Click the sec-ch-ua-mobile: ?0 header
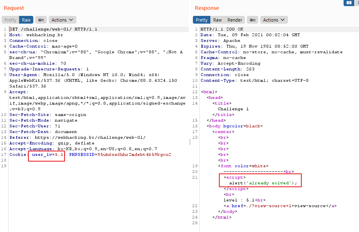359x232 pixels. pyautogui.click(x=38, y=63)
